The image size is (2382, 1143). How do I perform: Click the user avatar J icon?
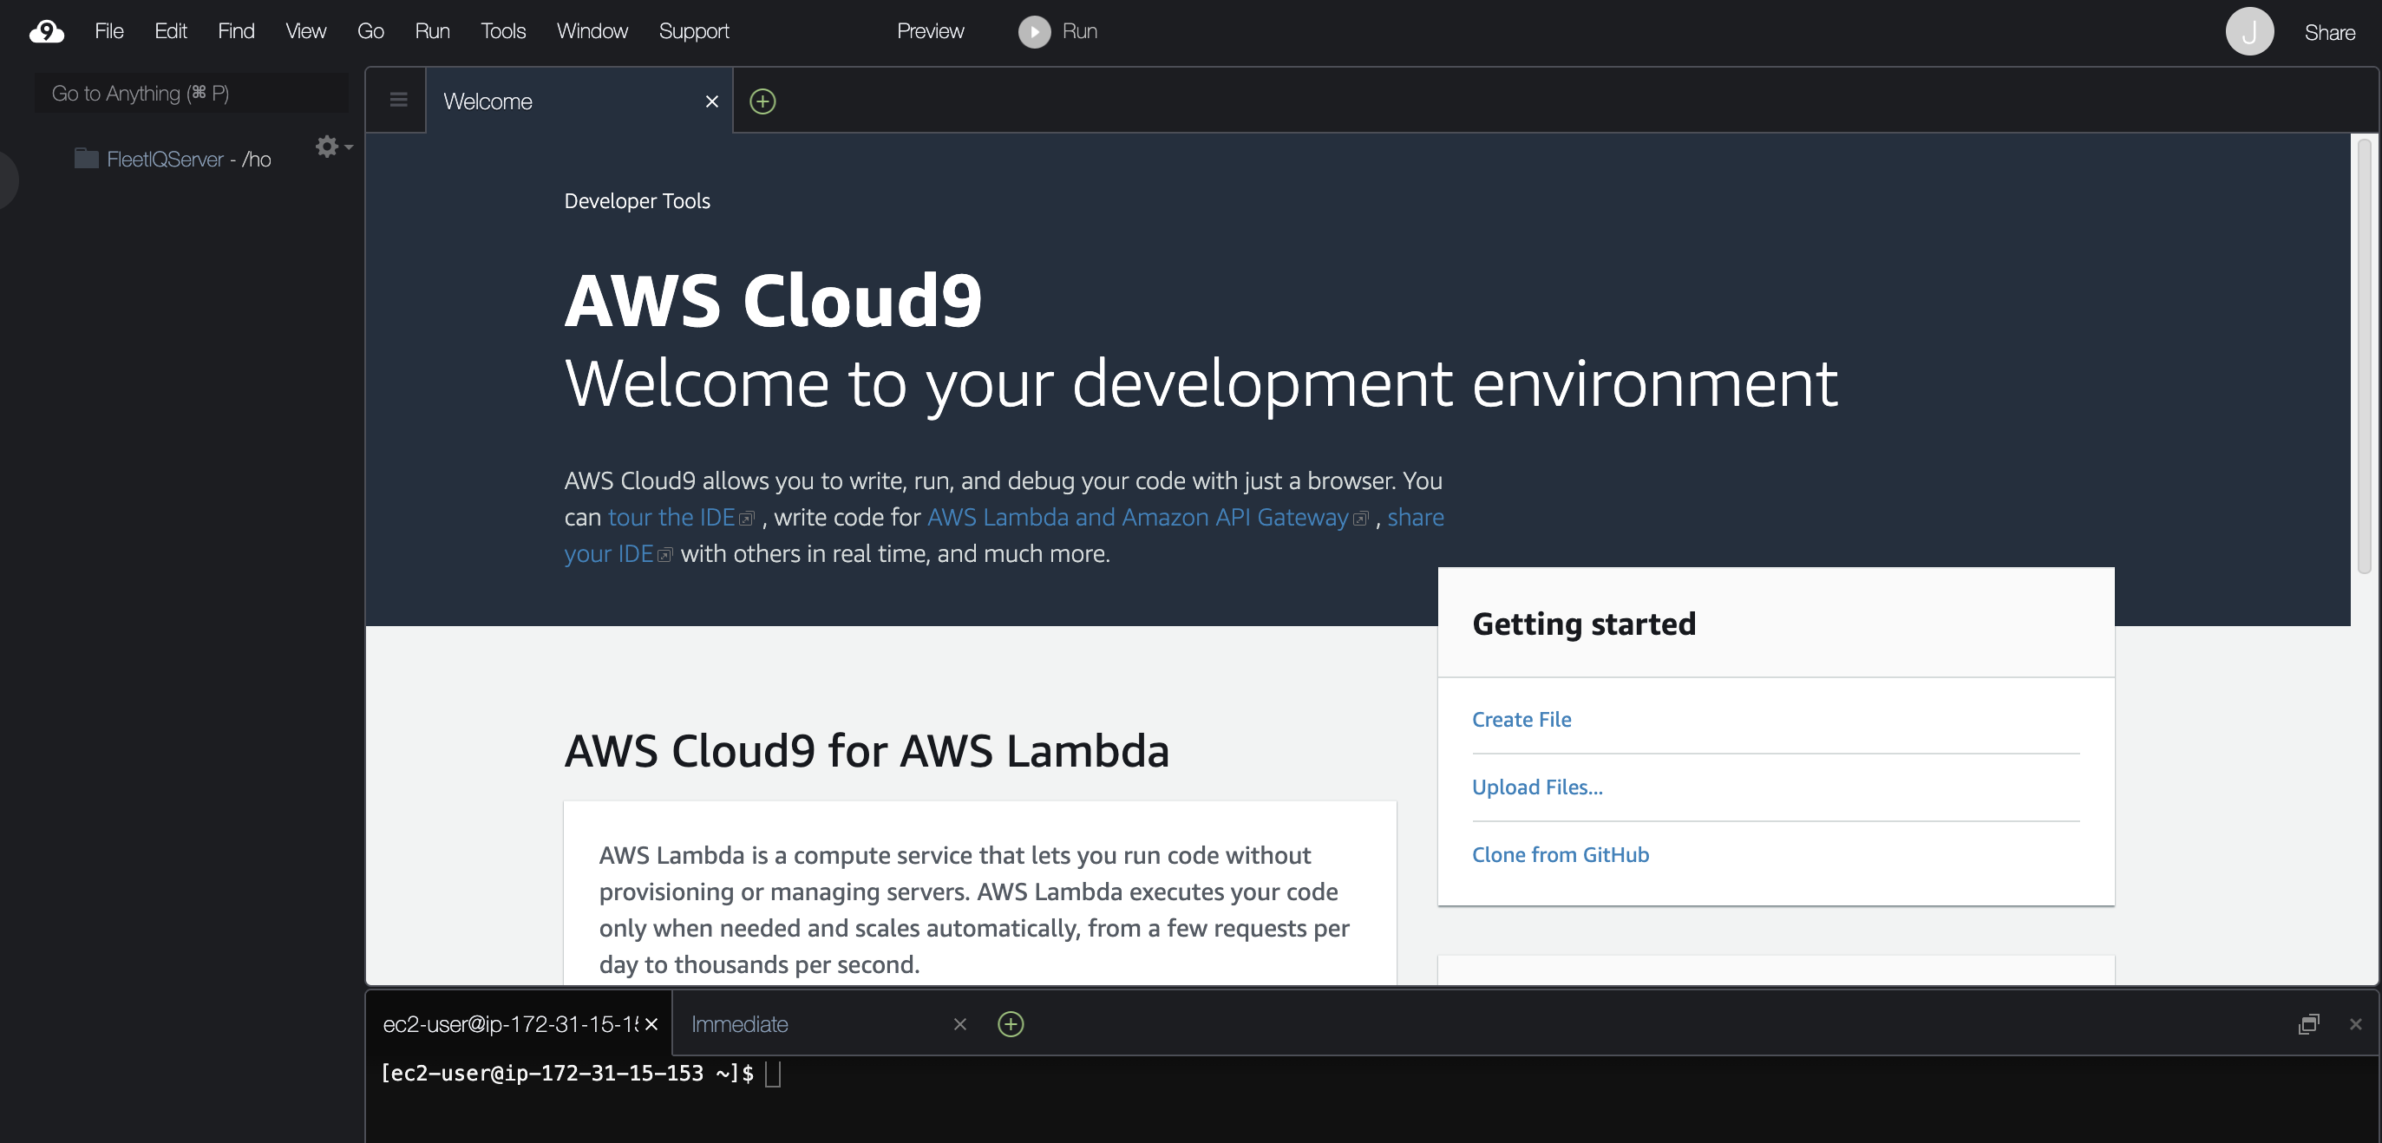coord(2248,31)
